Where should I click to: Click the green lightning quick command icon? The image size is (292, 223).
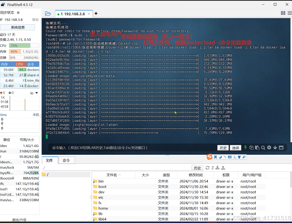coord(246,147)
